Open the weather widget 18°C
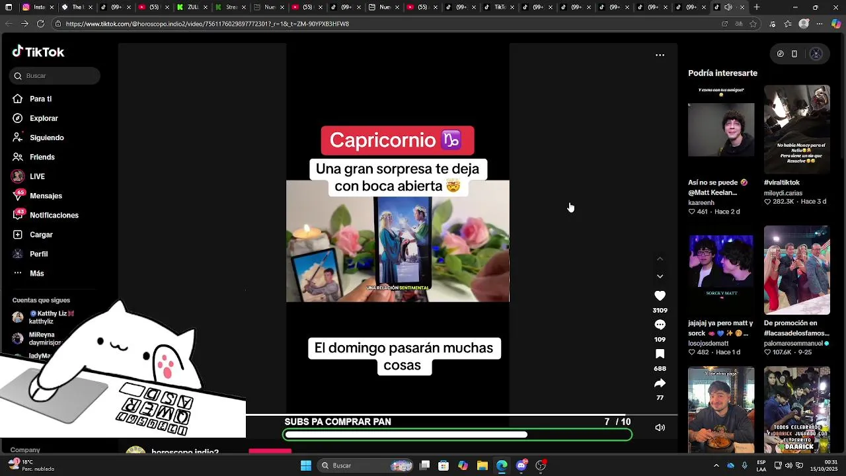846x476 pixels. click(x=29, y=465)
